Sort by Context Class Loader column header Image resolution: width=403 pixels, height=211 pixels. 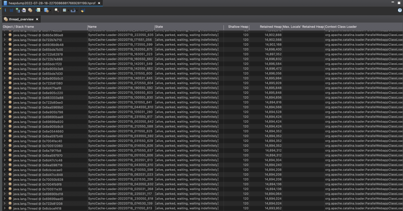pos(364,27)
